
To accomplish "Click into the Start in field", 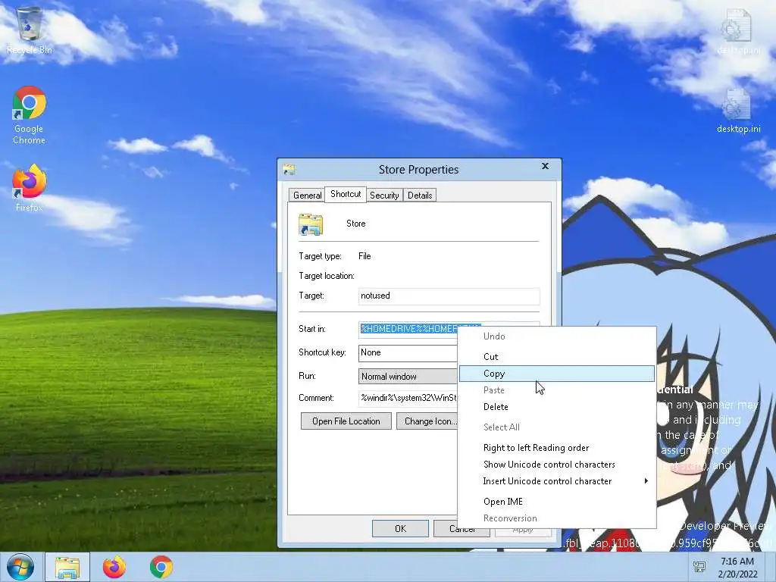I will coord(408,329).
